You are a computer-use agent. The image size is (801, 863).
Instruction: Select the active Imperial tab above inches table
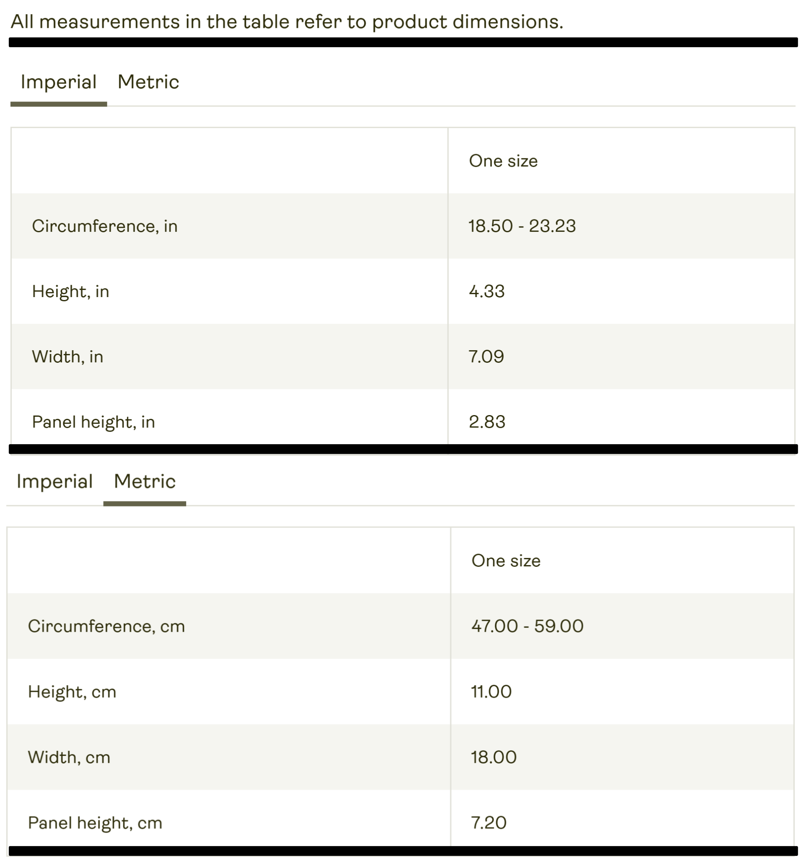point(59,82)
